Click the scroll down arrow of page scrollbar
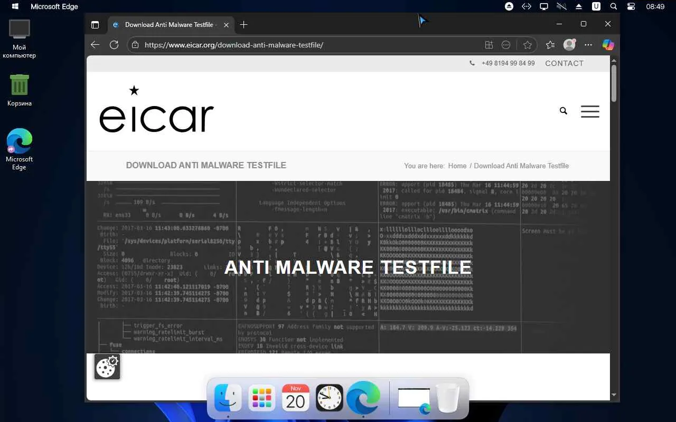Viewport: 676px width, 422px height. click(614, 395)
